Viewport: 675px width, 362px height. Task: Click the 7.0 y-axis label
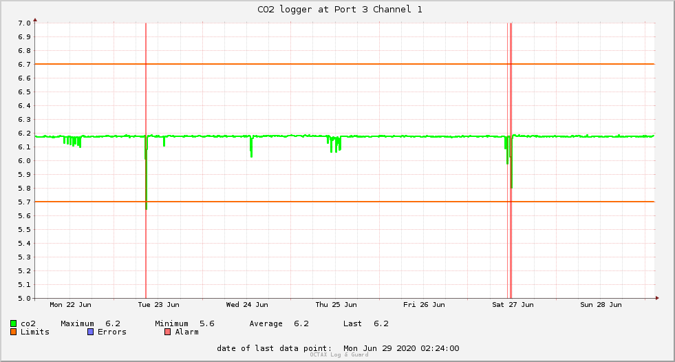(x=24, y=23)
